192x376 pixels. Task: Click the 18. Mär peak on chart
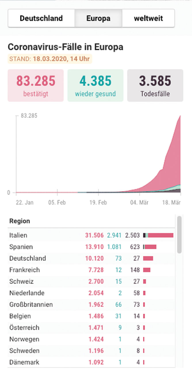tap(180, 116)
